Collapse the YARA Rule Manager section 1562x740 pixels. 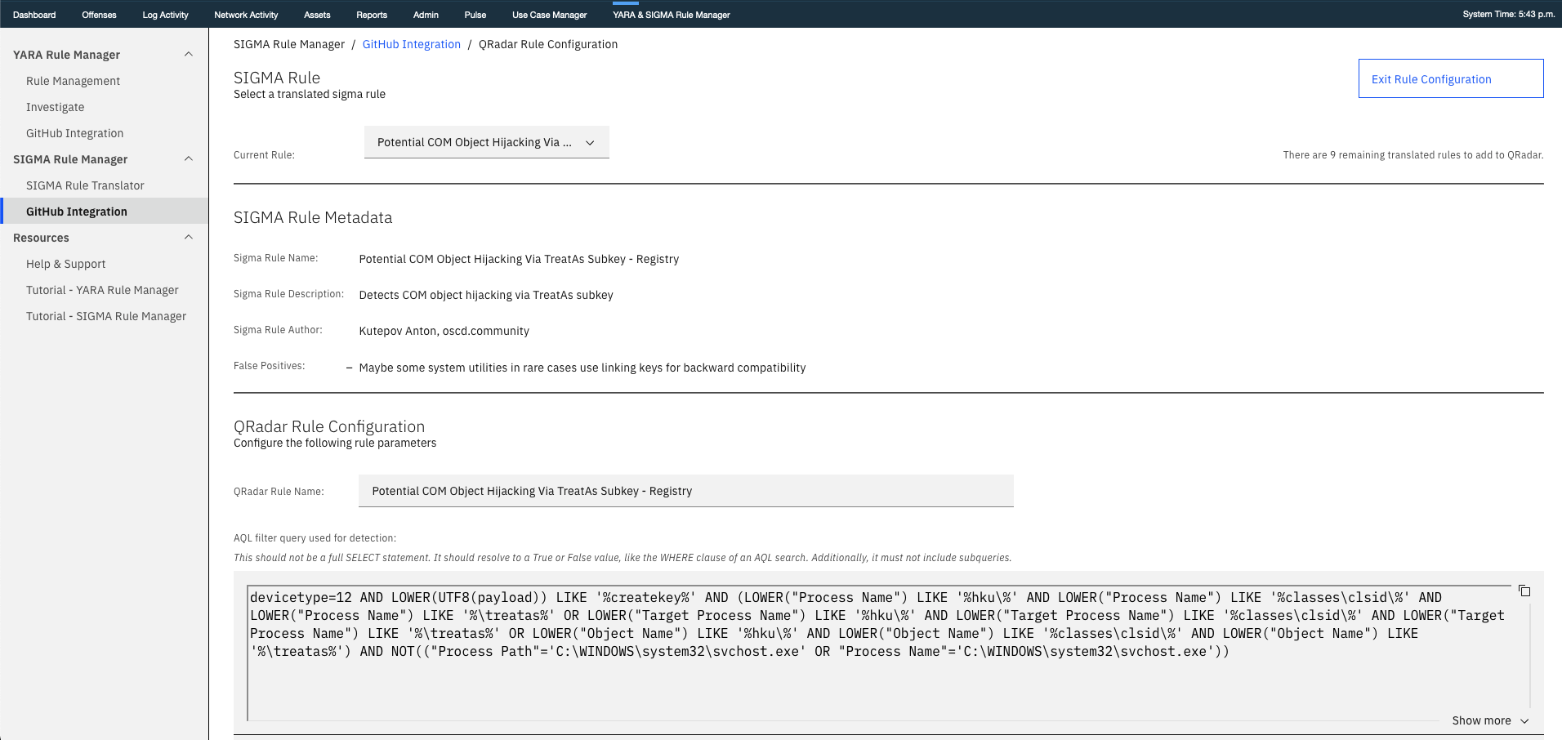pos(188,54)
